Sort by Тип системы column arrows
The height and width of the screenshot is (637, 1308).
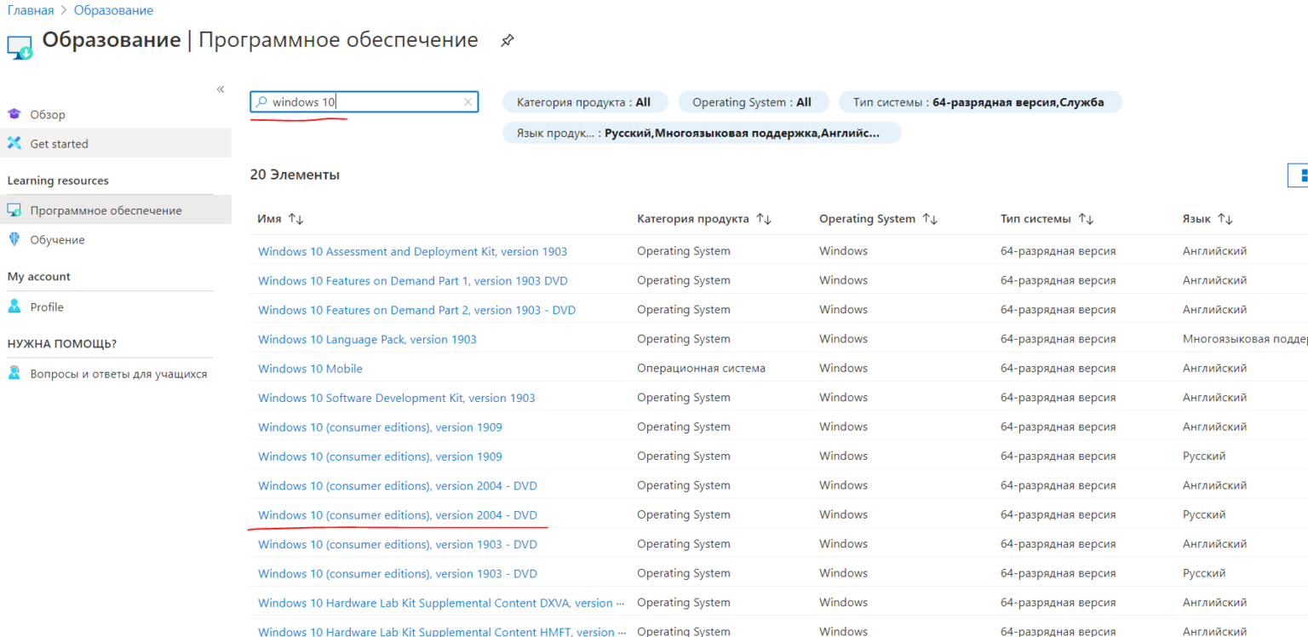pyautogui.click(x=1086, y=219)
